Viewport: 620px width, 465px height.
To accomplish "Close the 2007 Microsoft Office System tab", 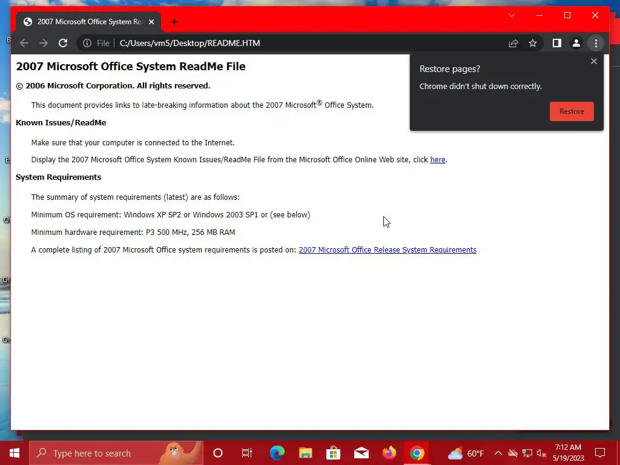I will (151, 22).
